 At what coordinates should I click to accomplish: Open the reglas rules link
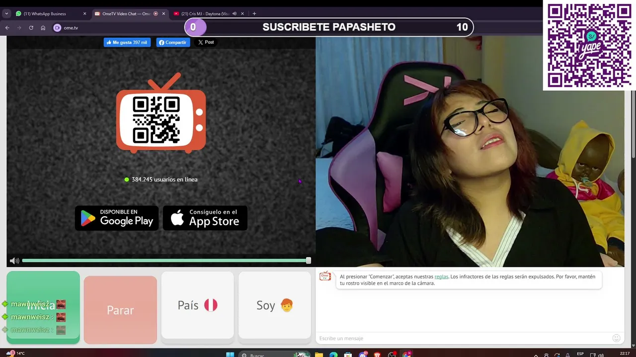tap(441, 277)
